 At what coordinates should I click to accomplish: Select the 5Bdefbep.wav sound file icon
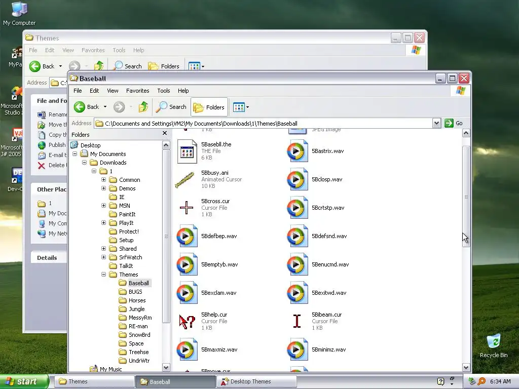click(x=187, y=236)
